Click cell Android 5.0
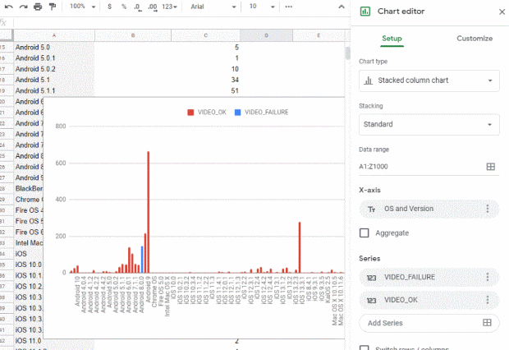Viewport: 509px width, 350px height. coord(54,47)
